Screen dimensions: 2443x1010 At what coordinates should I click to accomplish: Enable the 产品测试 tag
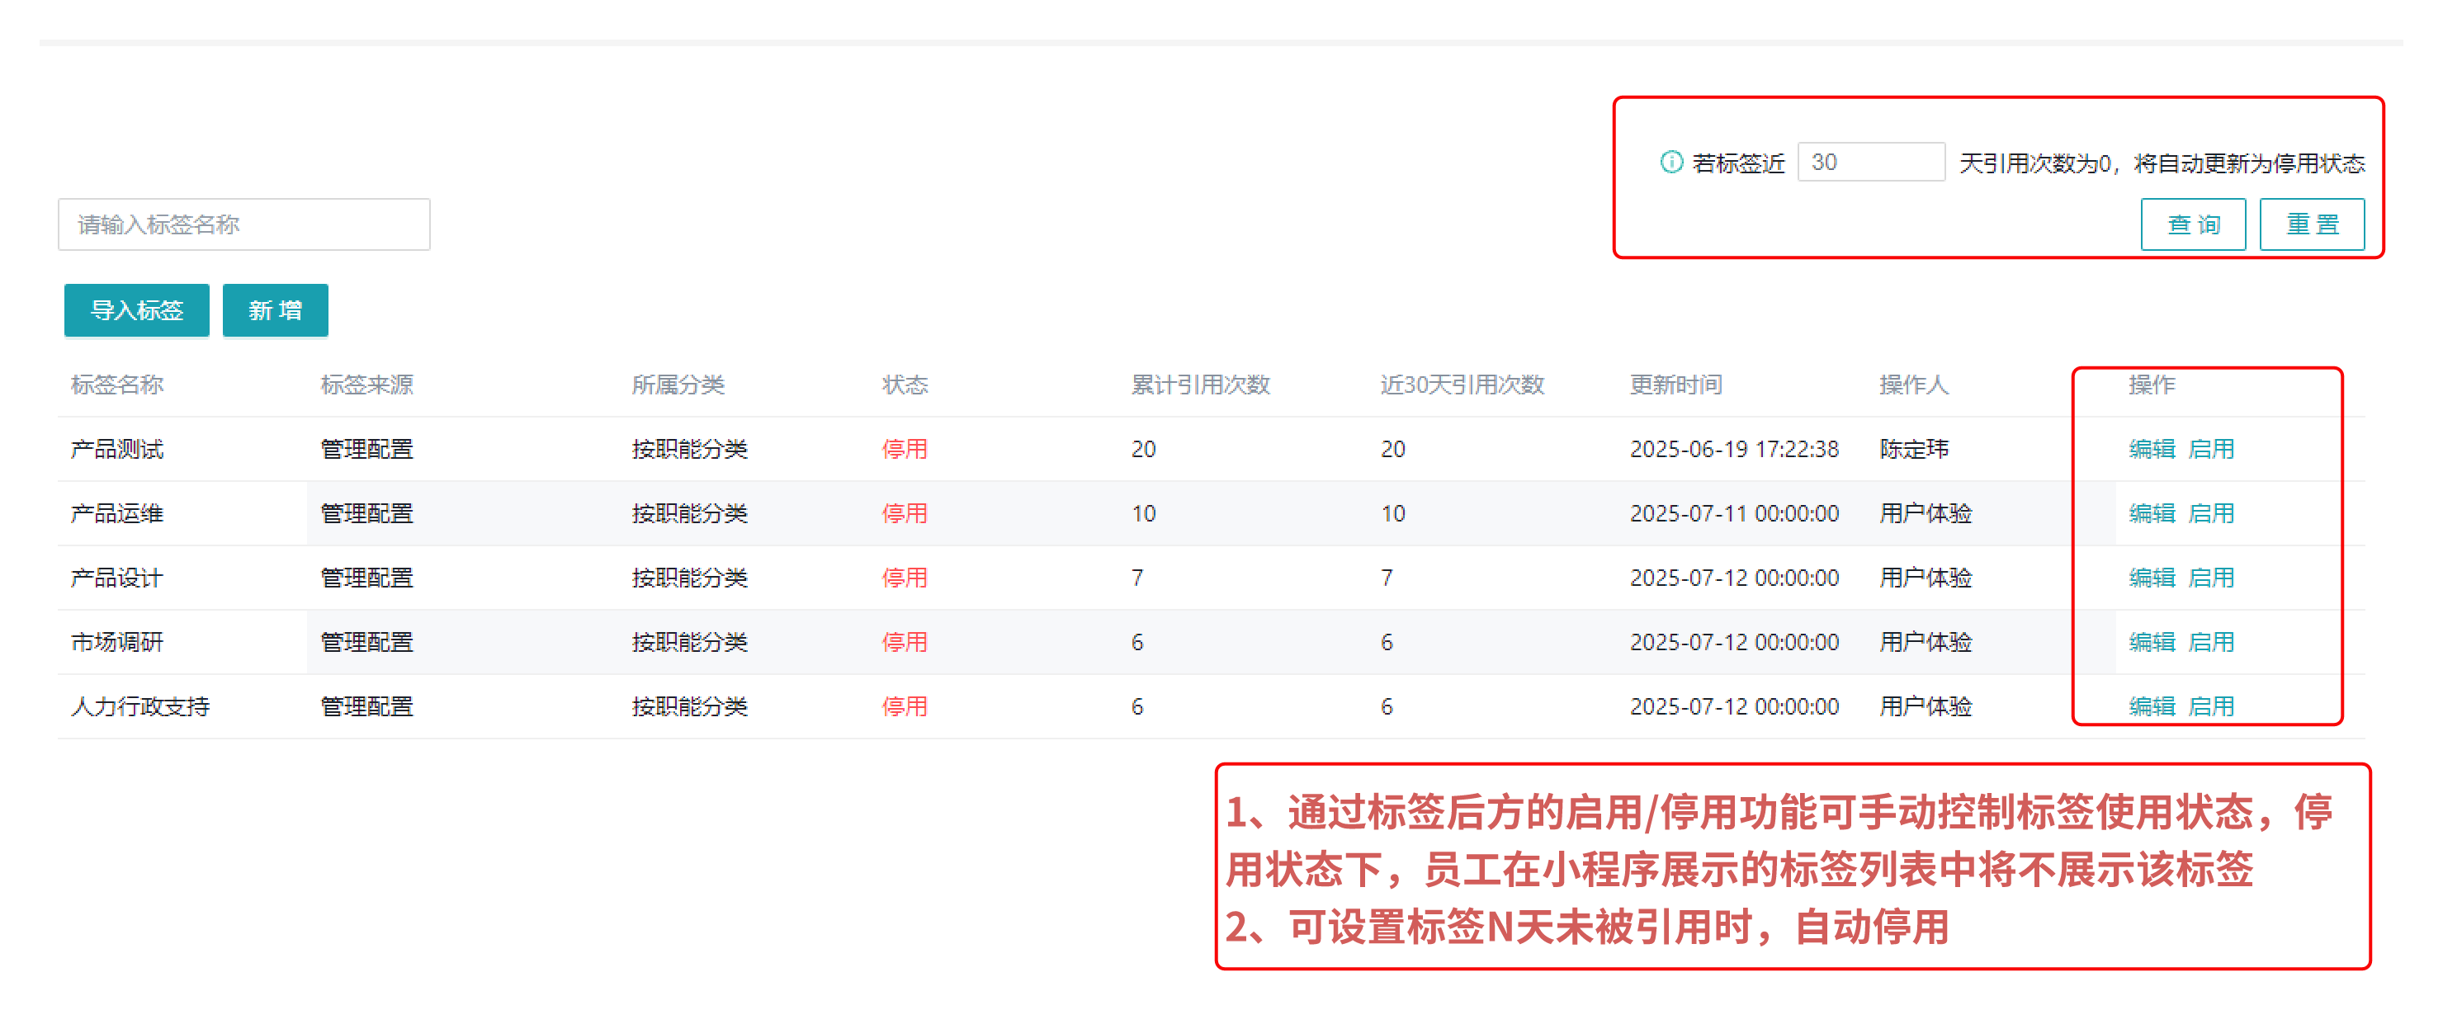[2210, 449]
